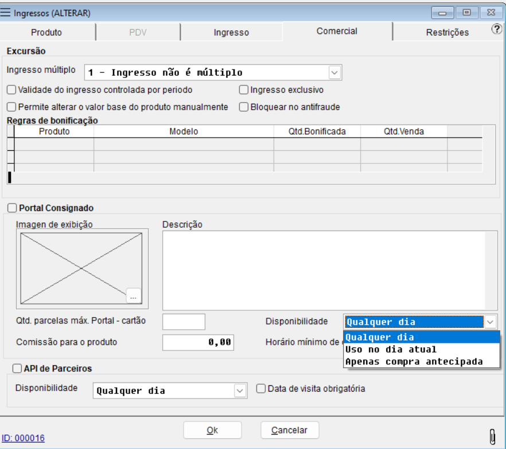Click the ID: 000016 link
This screenshot has width=506, height=449.
click(x=24, y=439)
